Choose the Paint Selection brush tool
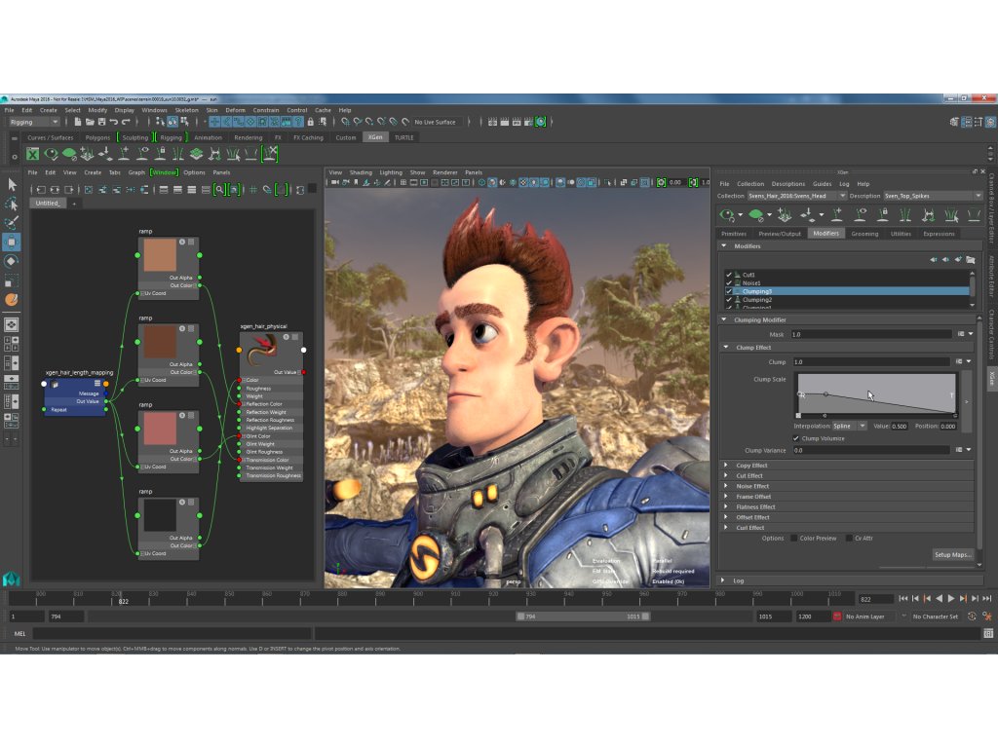The height and width of the screenshot is (748, 998). [12, 222]
